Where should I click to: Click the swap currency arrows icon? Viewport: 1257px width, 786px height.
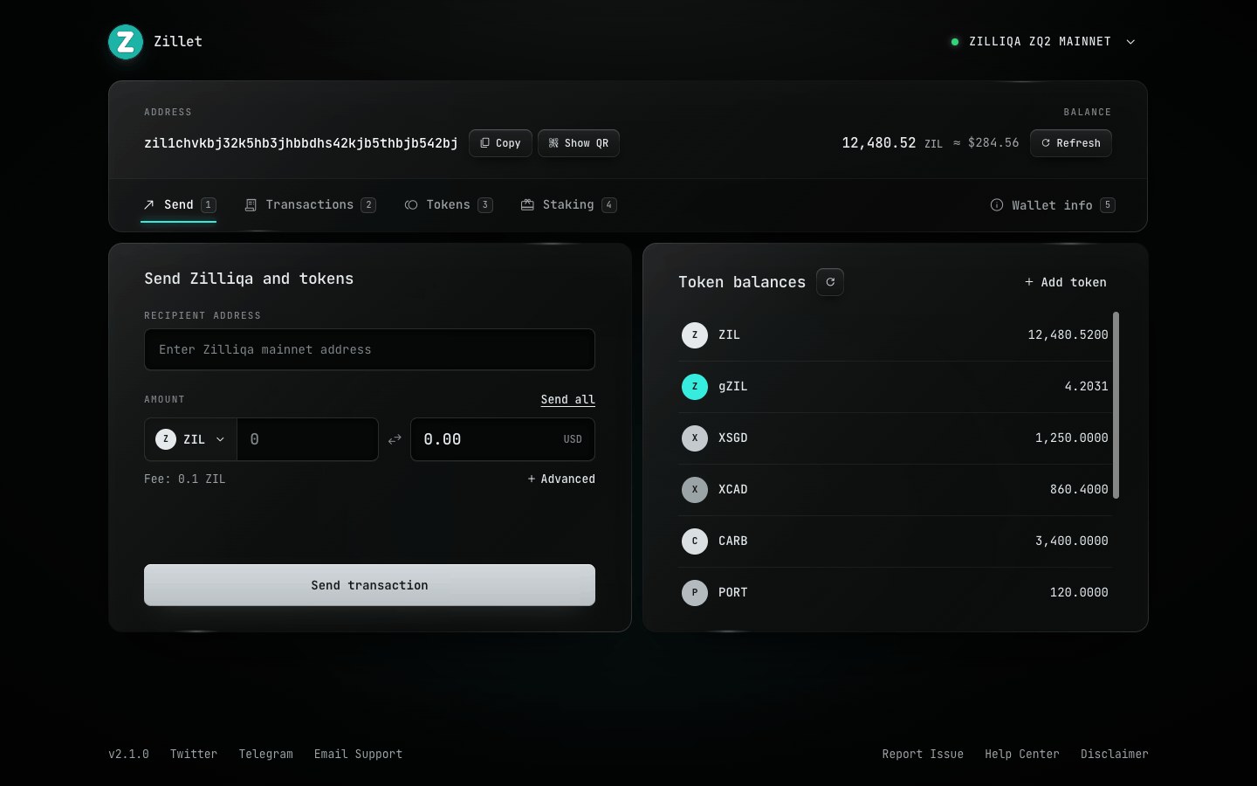(x=395, y=439)
